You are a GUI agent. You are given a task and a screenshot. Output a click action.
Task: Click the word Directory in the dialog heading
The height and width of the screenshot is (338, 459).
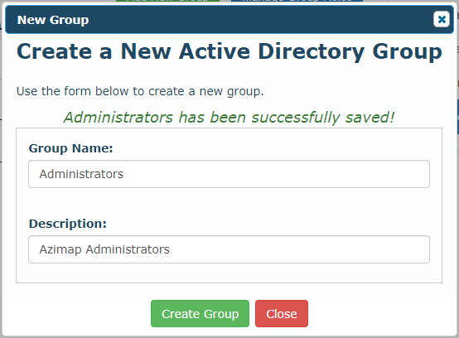point(312,52)
